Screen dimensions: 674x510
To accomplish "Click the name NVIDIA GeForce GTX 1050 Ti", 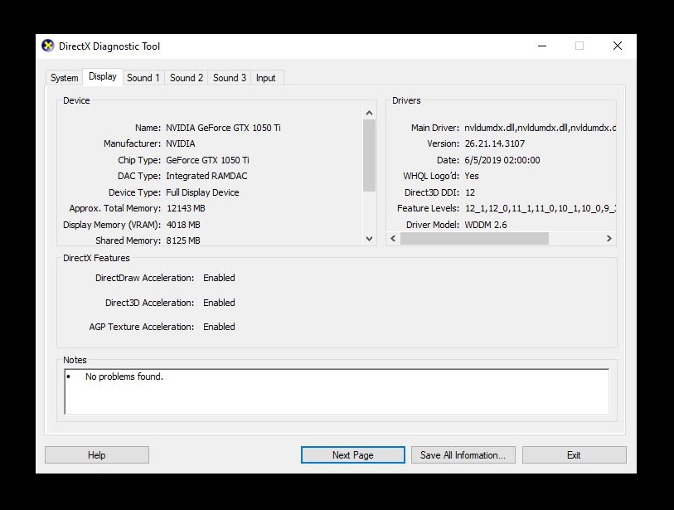I will (223, 128).
